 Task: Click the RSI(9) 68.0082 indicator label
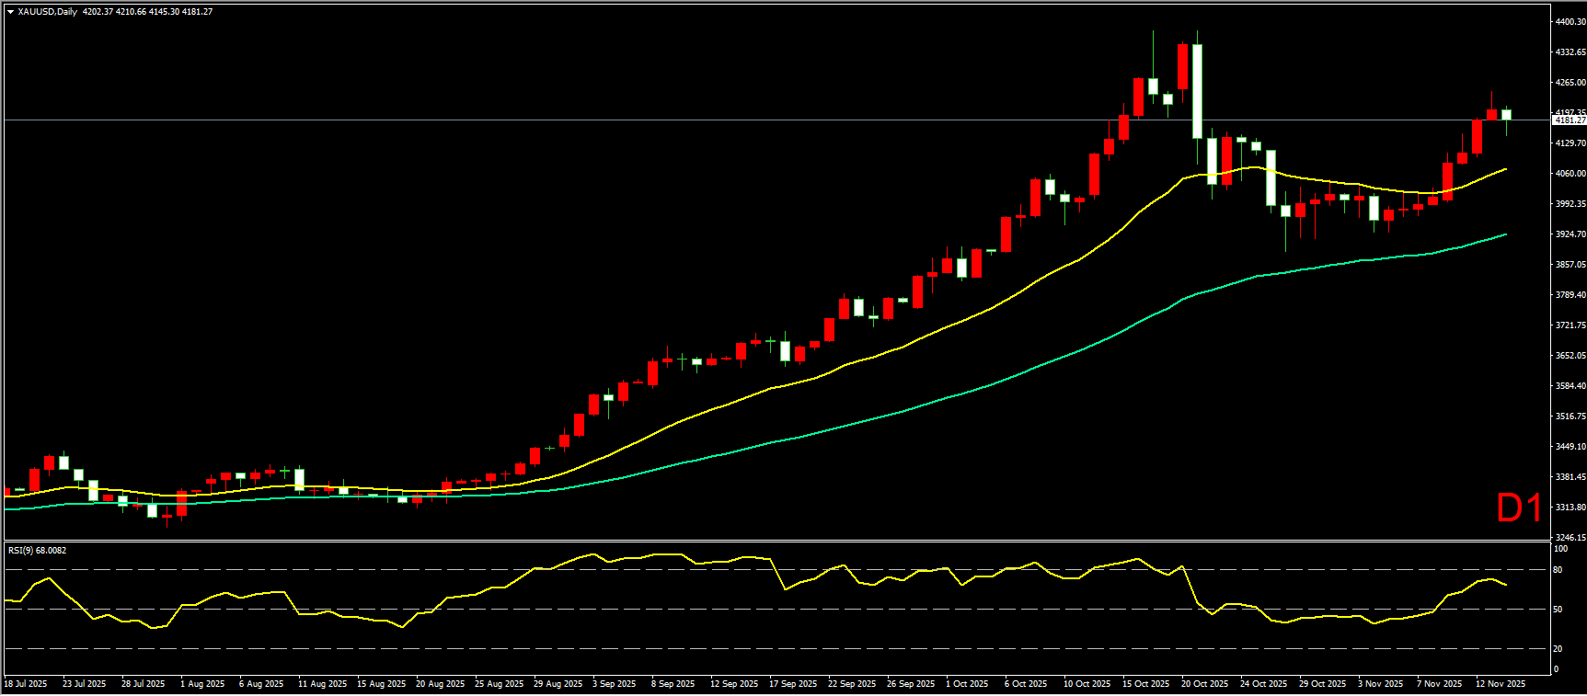[37, 550]
